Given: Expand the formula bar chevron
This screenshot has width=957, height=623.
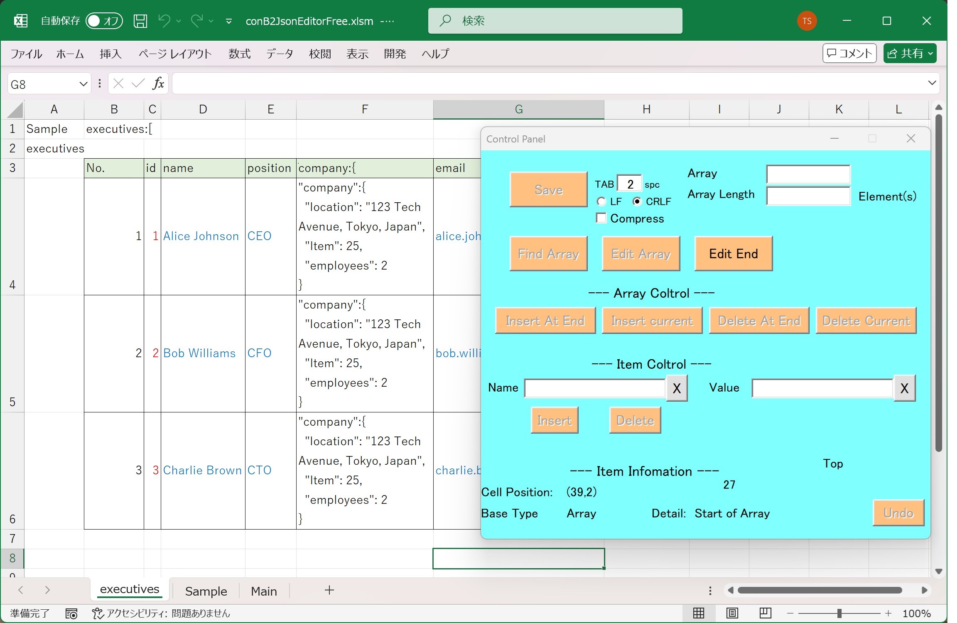Looking at the screenshot, I should tap(932, 83).
